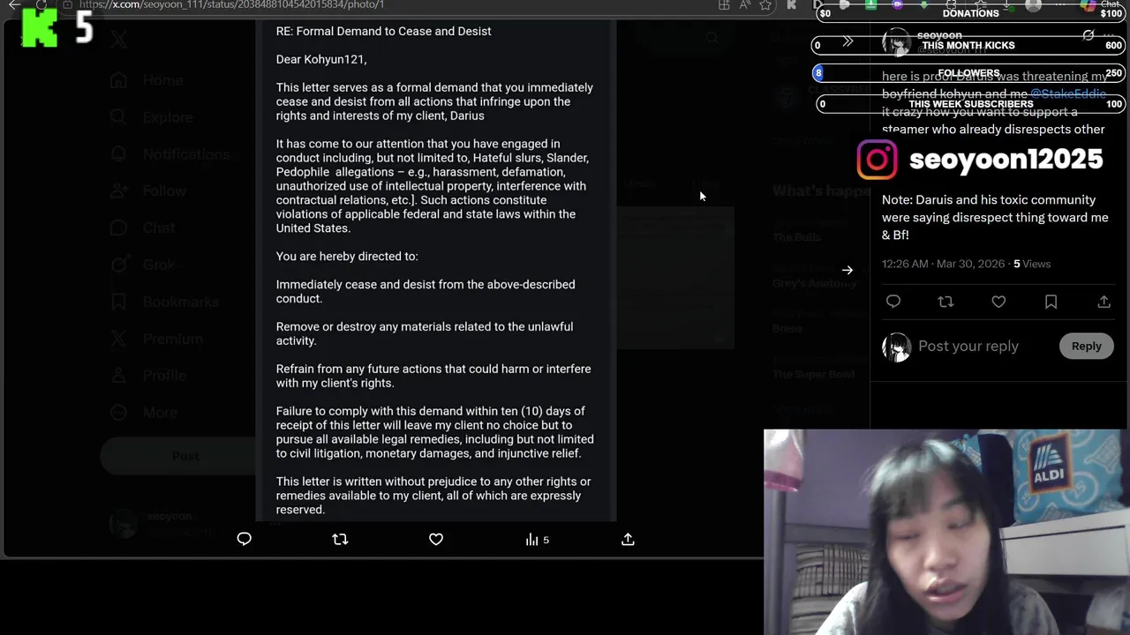Expand More options in the X sidebar

pos(143,413)
